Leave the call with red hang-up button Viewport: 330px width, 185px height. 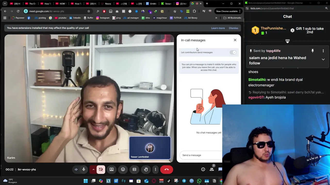[167, 169]
